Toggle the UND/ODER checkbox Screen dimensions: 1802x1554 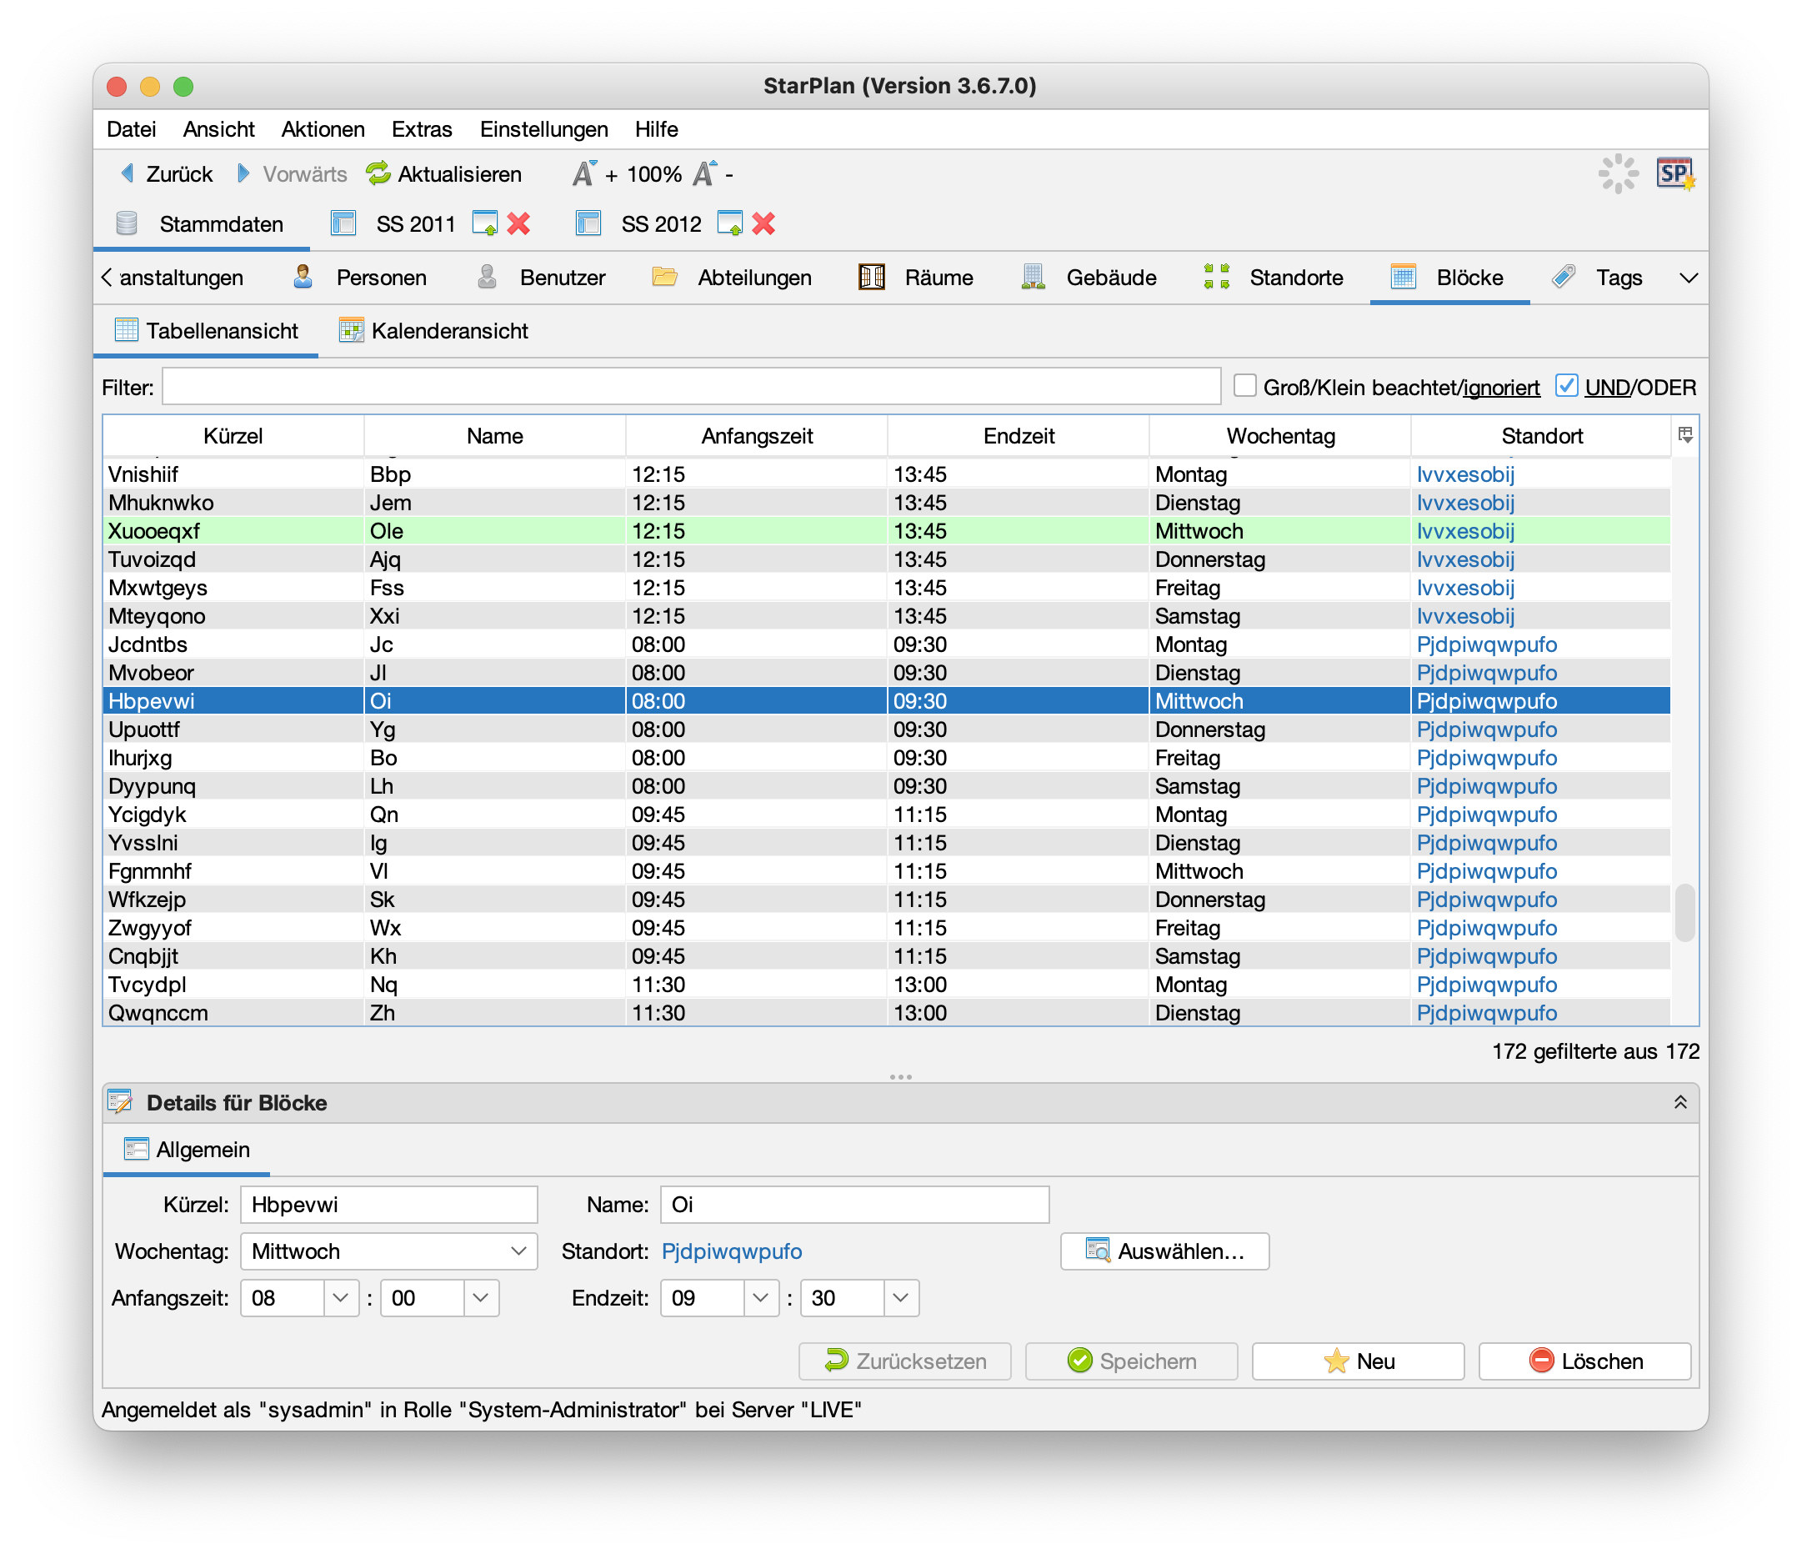coord(1566,385)
